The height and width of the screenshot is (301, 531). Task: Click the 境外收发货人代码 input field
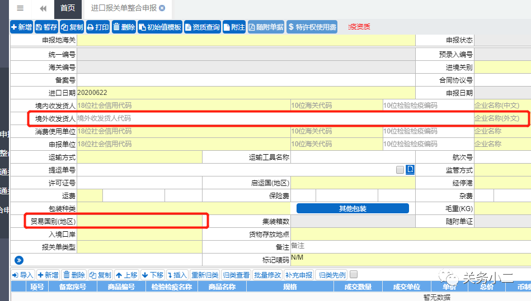click(274, 118)
